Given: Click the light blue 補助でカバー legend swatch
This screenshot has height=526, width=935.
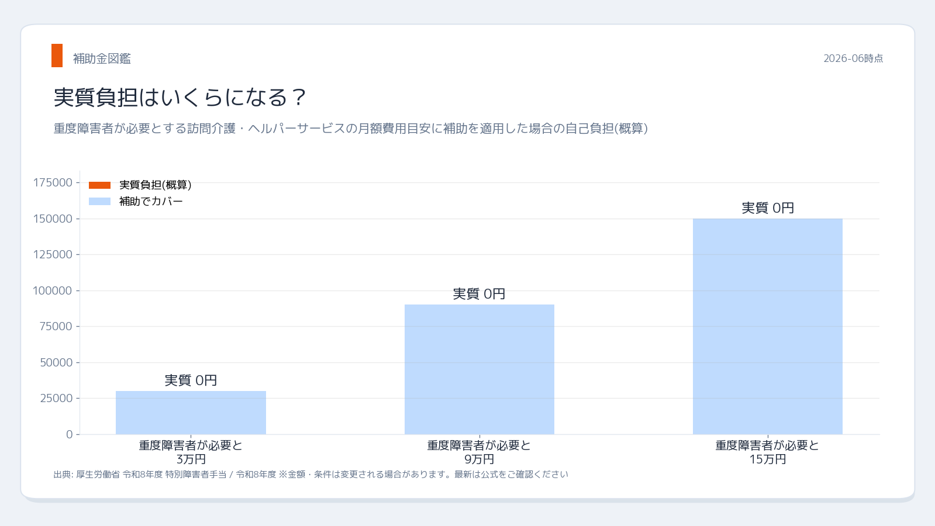Looking at the screenshot, I should [99, 202].
